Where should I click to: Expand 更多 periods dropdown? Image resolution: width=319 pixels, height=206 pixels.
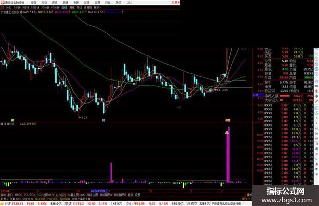97,8
